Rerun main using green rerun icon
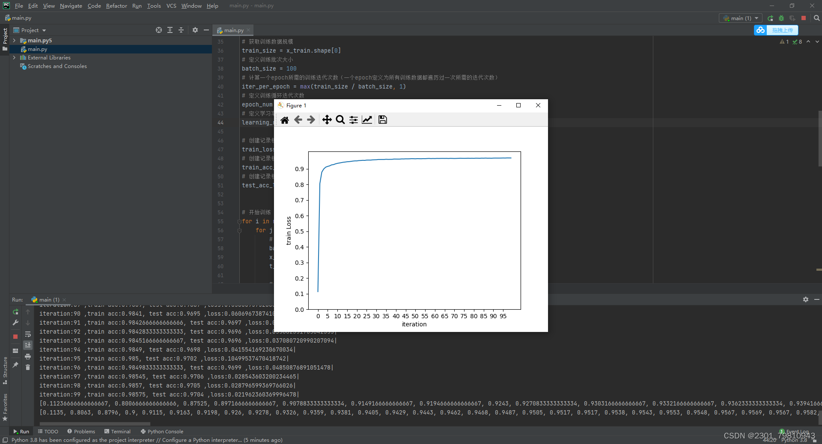This screenshot has height=444, width=822. (x=15, y=312)
